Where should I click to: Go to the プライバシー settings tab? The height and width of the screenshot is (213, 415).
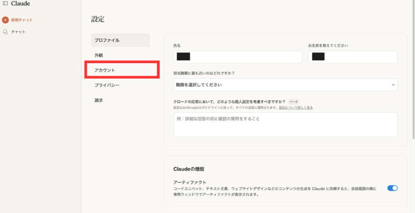pos(107,85)
